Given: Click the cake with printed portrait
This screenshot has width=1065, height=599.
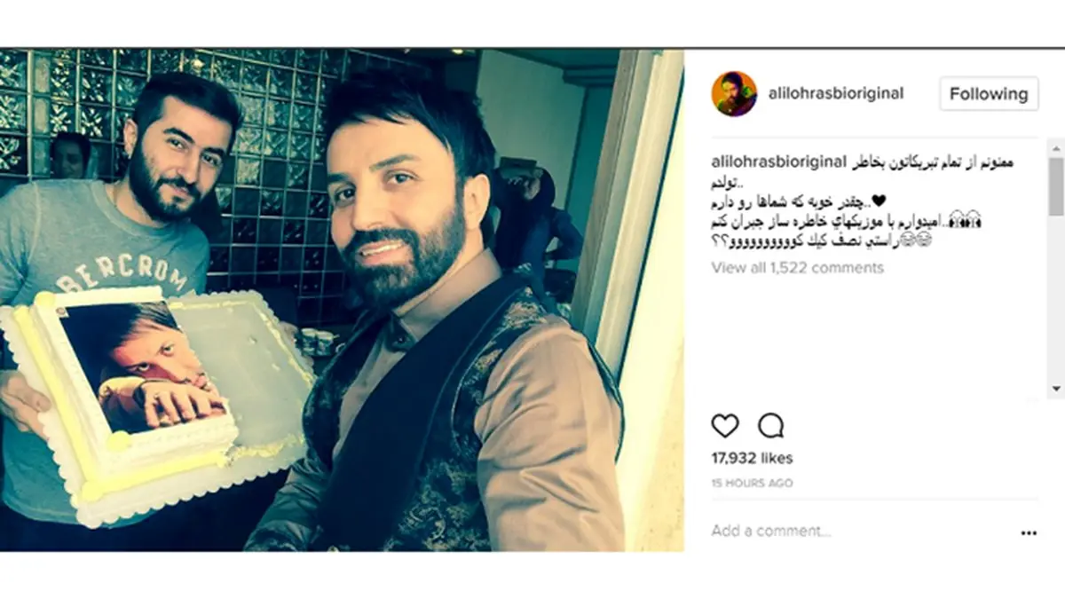Looking at the screenshot, I should [155, 399].
